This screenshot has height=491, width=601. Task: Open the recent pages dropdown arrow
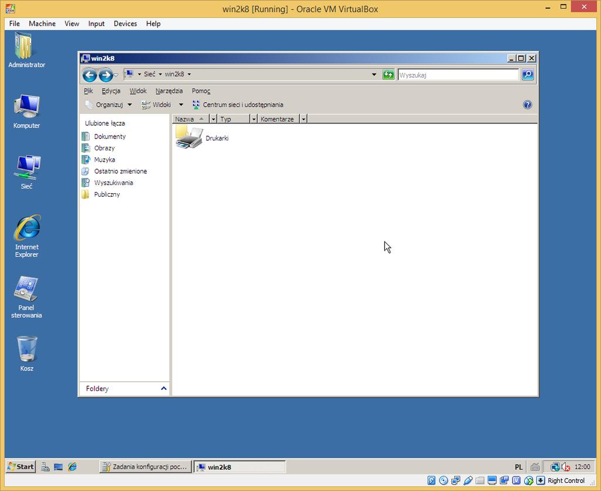pyautogui.click(x=116, y=75)
